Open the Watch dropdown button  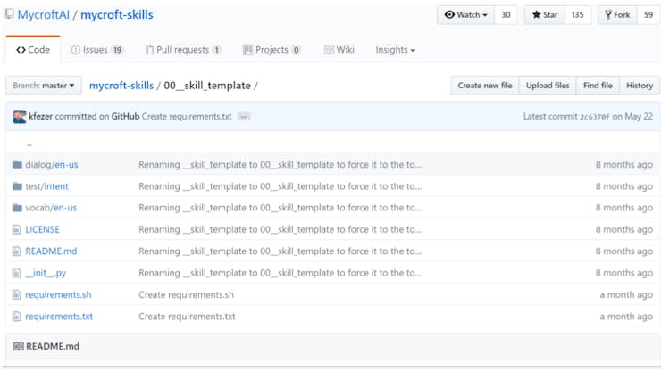(465, 15)
